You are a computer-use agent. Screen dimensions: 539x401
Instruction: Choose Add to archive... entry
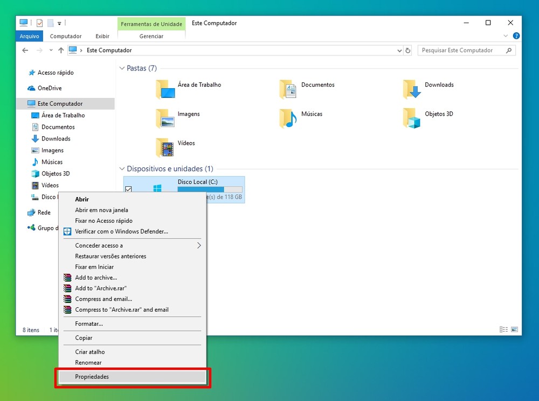coord(133,277)
